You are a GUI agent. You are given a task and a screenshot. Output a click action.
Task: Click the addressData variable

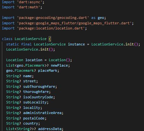(x=50, y=129)
